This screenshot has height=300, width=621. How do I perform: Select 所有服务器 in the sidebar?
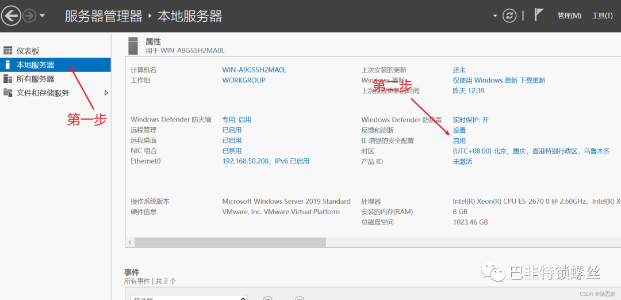click(55, 79)
